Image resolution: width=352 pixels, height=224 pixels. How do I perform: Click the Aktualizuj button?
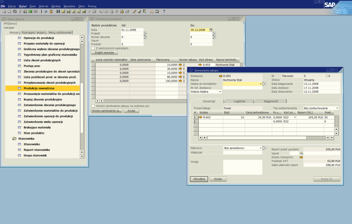[199, 179]
